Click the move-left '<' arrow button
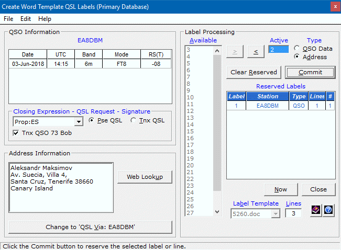 click(256, 52)
